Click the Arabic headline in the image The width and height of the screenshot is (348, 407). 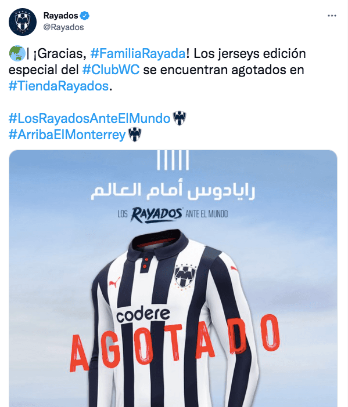click(x=173, y=191)
